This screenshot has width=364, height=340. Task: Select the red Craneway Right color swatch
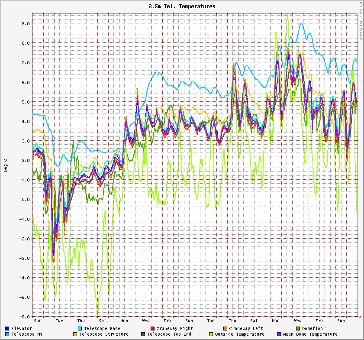point(152,329)
